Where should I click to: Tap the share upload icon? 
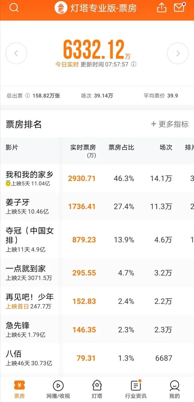(161, 8)
